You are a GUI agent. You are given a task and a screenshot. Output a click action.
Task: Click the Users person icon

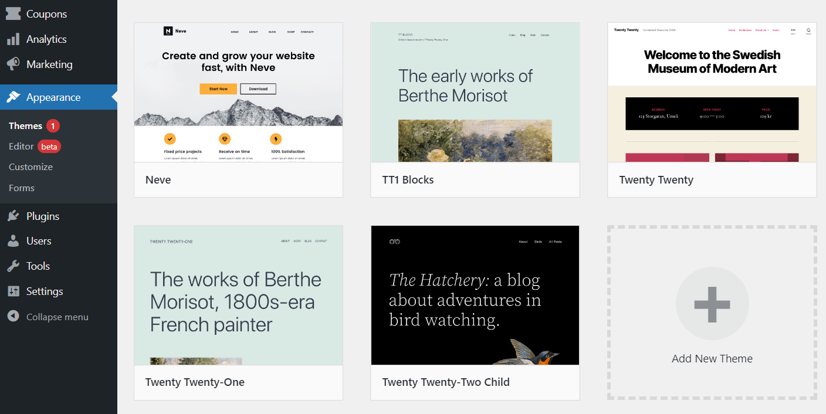13,241
